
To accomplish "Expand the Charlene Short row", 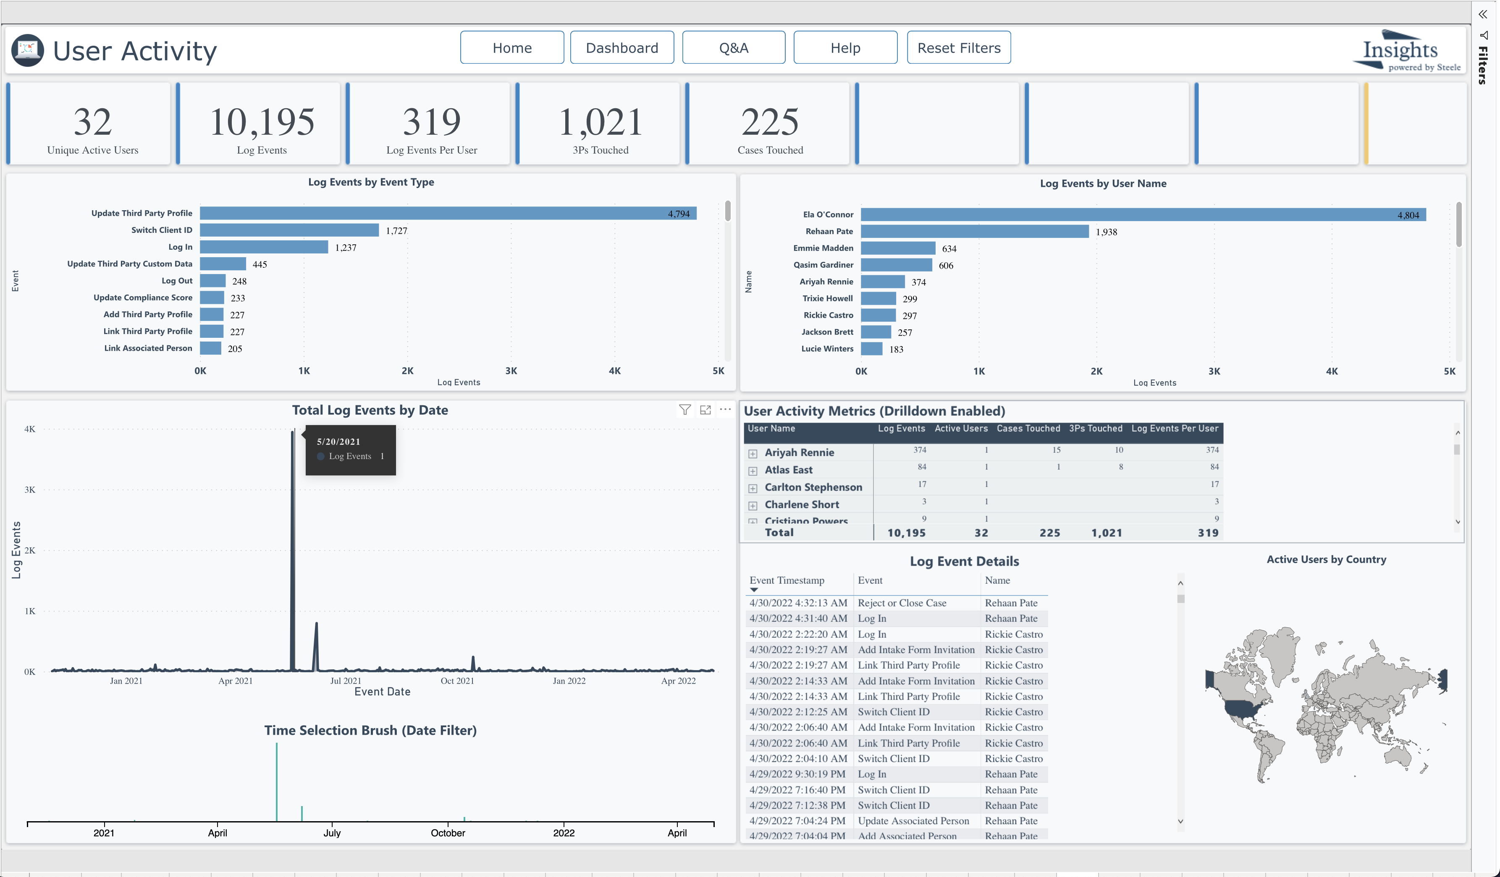I will 753,505.
